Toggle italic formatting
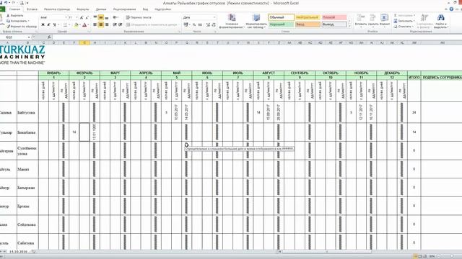 48,25
